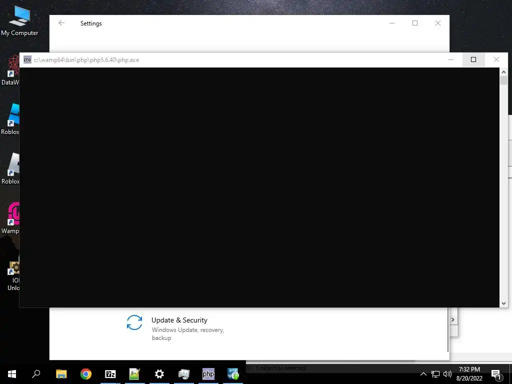Open taskbar search
The height and width of the screenshot is (384, 512).
36,374
